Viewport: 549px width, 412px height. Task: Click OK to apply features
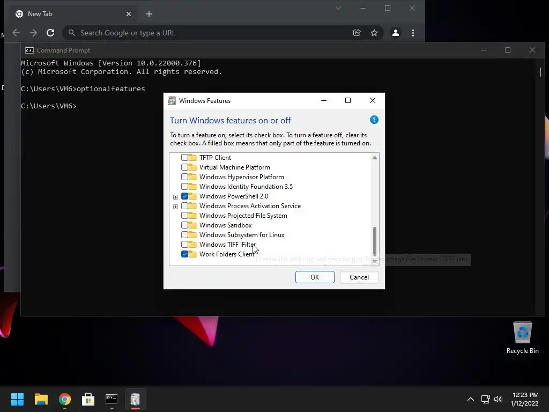pyautogui.click(x=315, y=277)
